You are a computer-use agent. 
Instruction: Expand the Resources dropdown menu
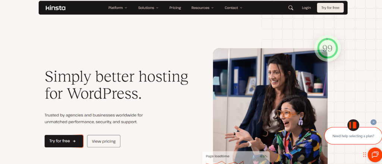(x=203, y=8)
